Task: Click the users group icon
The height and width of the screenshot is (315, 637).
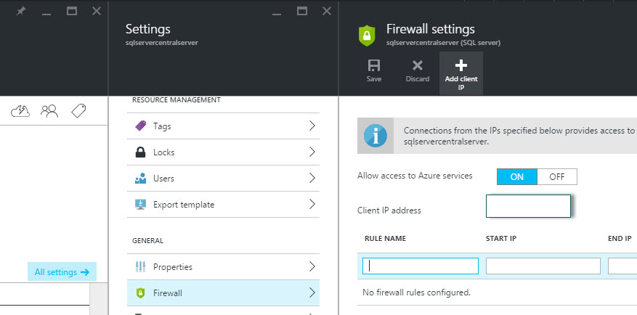Action: pyautogui.click(x=49, y=111)
